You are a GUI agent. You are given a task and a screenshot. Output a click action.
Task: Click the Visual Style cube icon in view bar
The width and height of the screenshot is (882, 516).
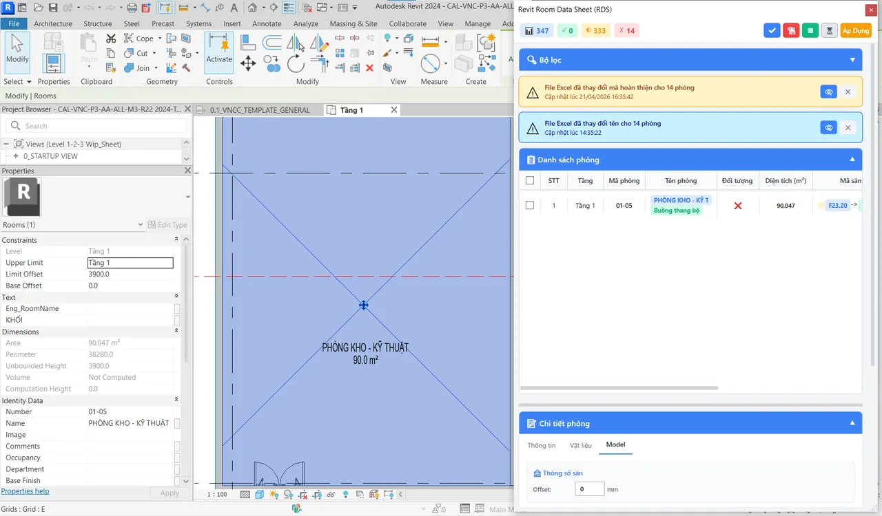(x=260, y=494)
